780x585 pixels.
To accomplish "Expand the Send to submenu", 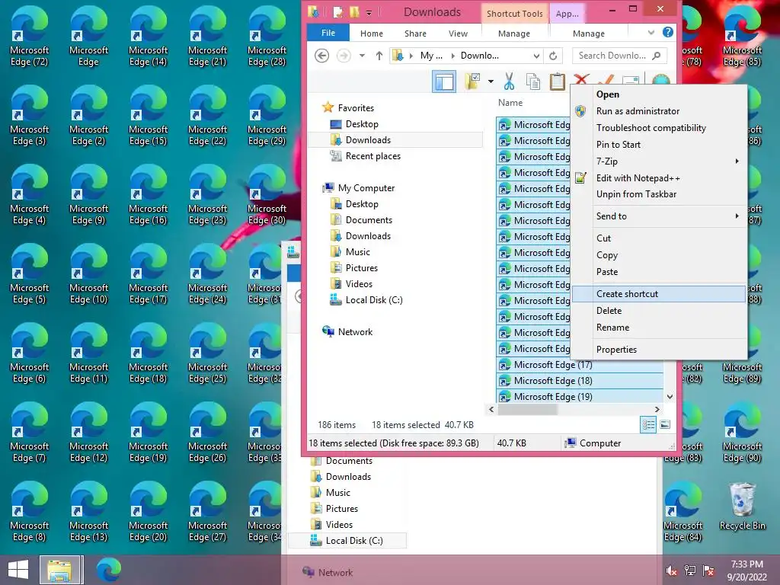I will [737, 216].
